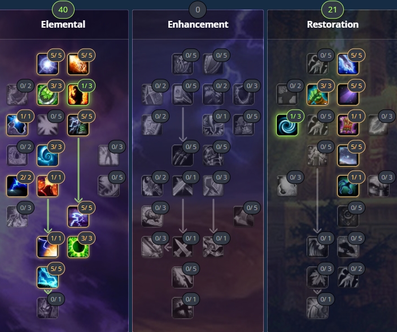Select the green ring talent in Elemental
Viewport: 397px width, 332px height.
coord(78,247)
